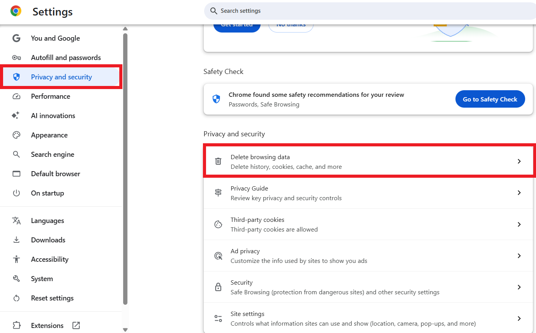Open Site settings with its chevron arrow
Screen dimensions: 536x333
(x=519, y=318)
